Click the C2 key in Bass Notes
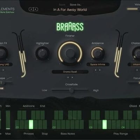This screenshot has width=140, height=140. click(x=54, y=125)
